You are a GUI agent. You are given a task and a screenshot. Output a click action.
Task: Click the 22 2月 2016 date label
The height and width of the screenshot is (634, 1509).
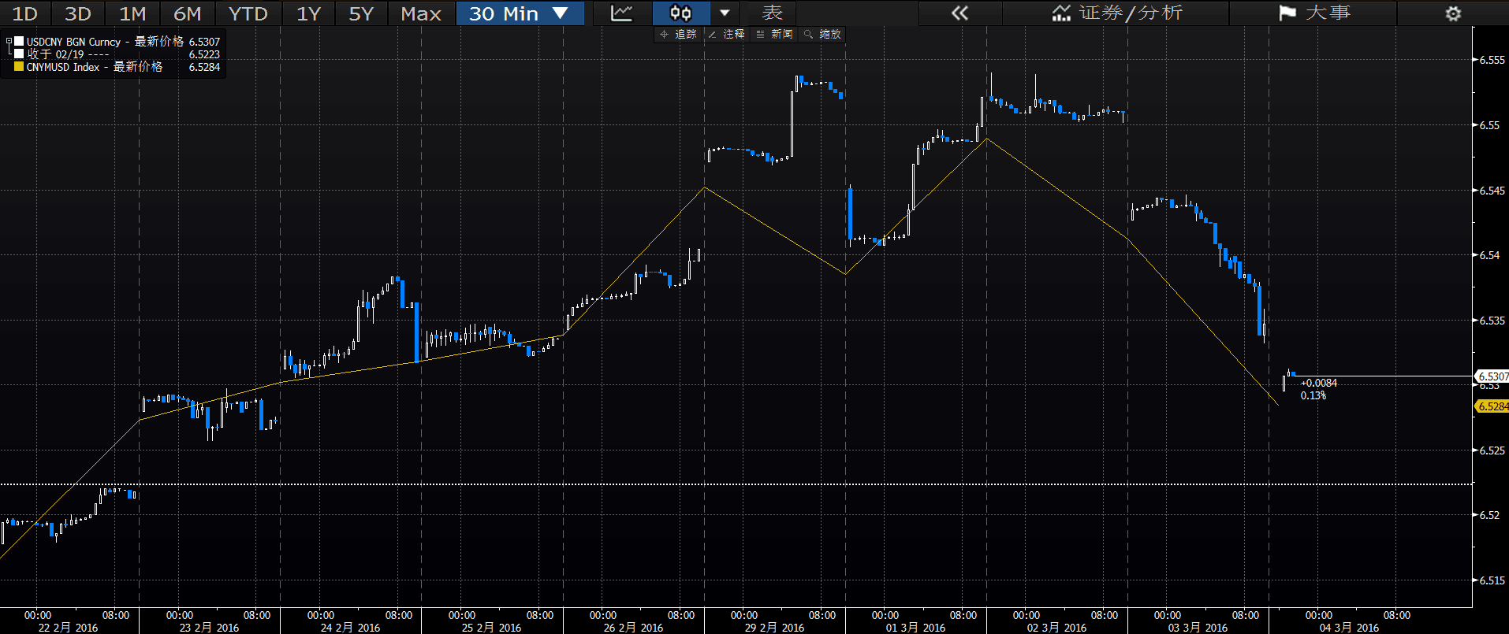pos(69,628)
